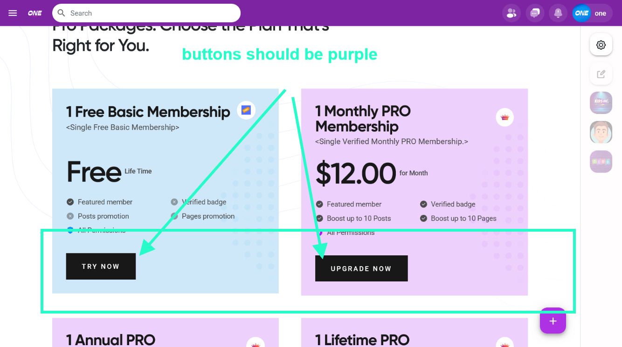Click the search magnifier icon
Screen dimensions: 622x347
tap(62, 13)
